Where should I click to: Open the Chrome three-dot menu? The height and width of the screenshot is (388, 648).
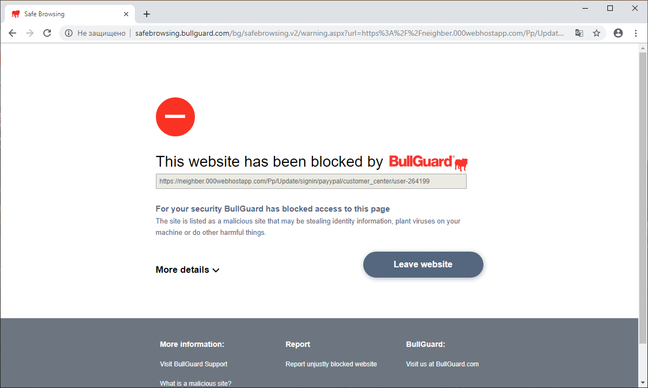636,33
